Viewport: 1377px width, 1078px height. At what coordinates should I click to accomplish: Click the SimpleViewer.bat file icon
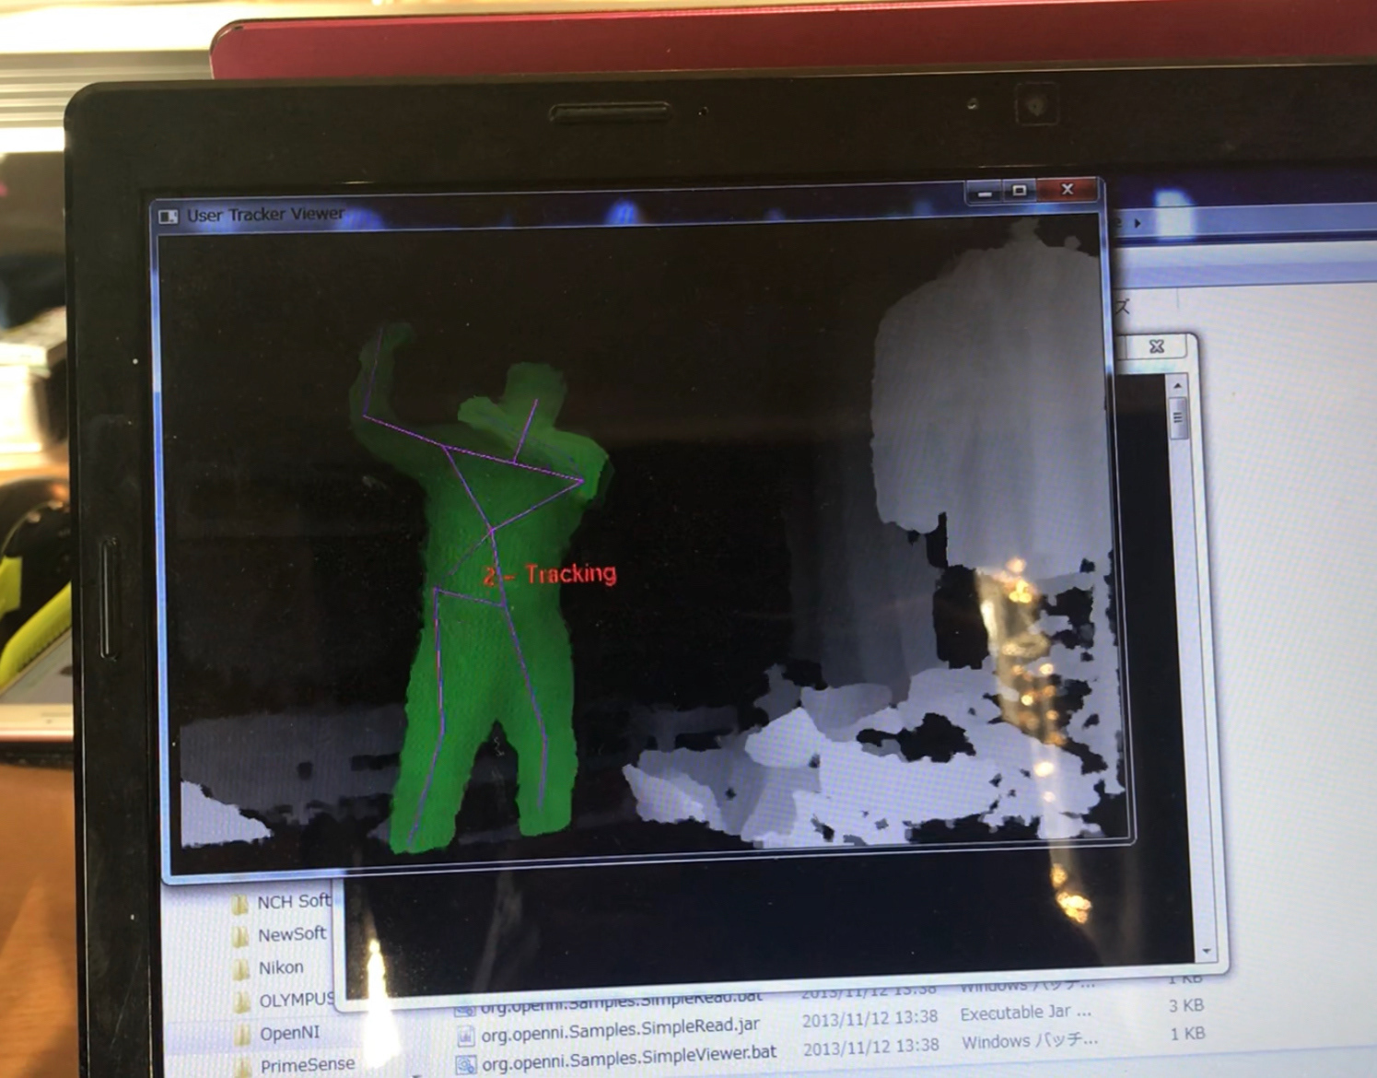pos(466,1065)
